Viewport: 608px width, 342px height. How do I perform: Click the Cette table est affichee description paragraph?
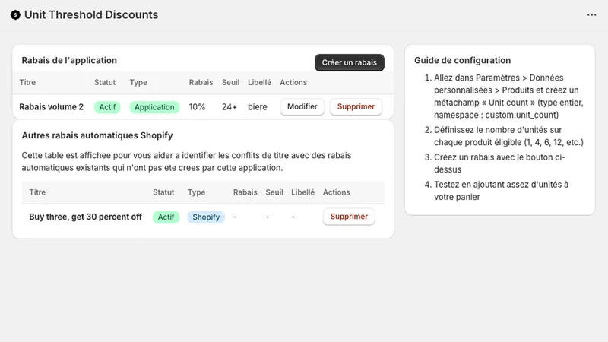pos(186,162)
